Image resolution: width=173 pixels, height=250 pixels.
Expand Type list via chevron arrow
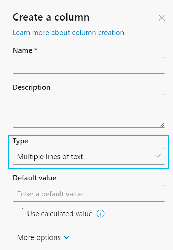pos(158,156)
